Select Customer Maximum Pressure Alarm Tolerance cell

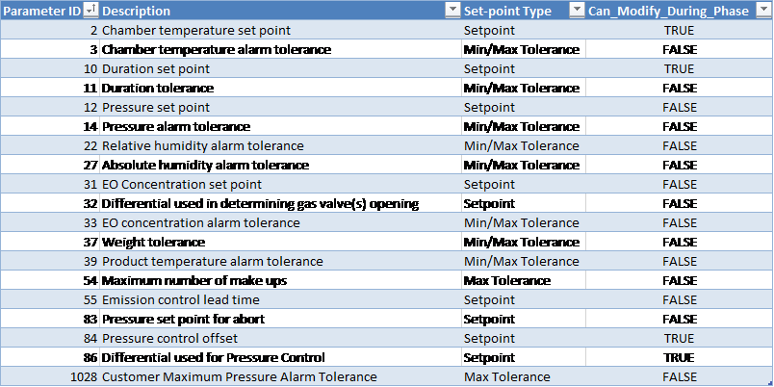(239, 377)
